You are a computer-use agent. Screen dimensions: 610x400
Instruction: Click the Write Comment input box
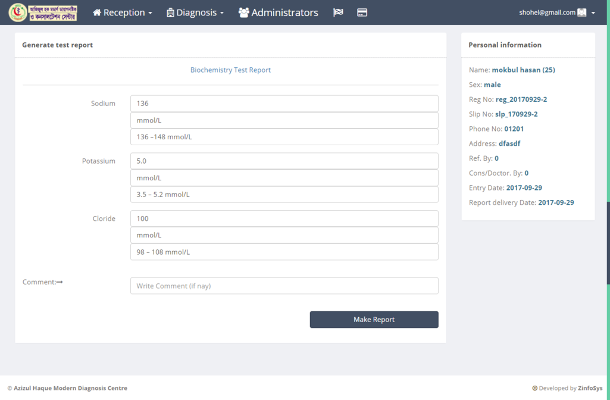284,286
